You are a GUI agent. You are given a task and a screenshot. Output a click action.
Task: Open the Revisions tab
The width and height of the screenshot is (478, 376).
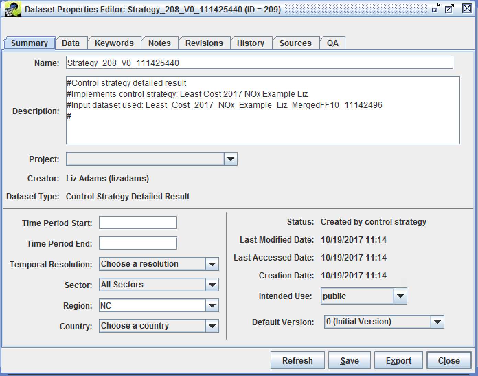[x=204, y=43]
